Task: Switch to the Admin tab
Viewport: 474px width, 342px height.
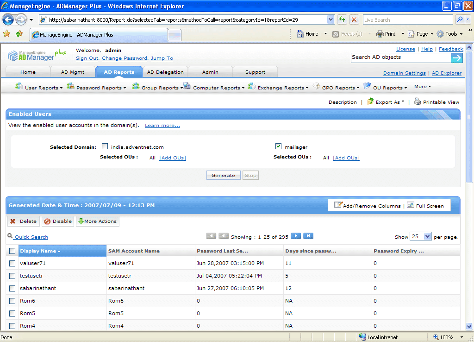Action: click(x=211, y=72)
